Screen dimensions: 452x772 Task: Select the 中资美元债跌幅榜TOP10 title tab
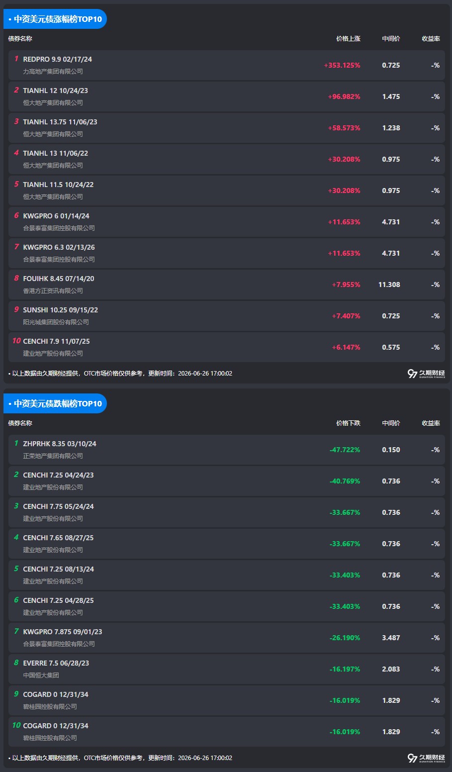(55, 403)
